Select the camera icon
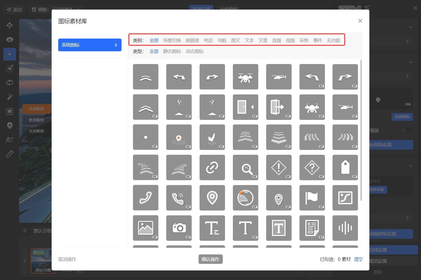 [x=179, y=228]
